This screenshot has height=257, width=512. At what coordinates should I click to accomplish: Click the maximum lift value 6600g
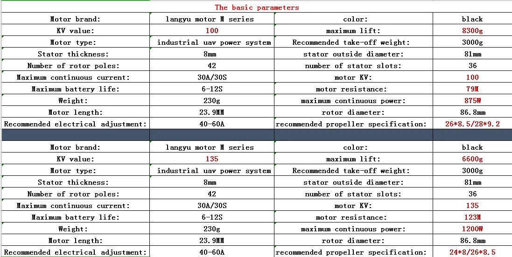tap(472, 159)
